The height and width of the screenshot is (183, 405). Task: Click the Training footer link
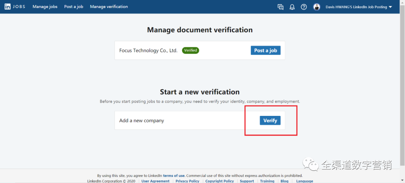(x=267, y=181)
